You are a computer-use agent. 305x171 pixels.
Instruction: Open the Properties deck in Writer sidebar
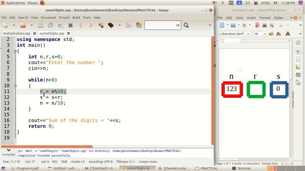pos(298,51)
